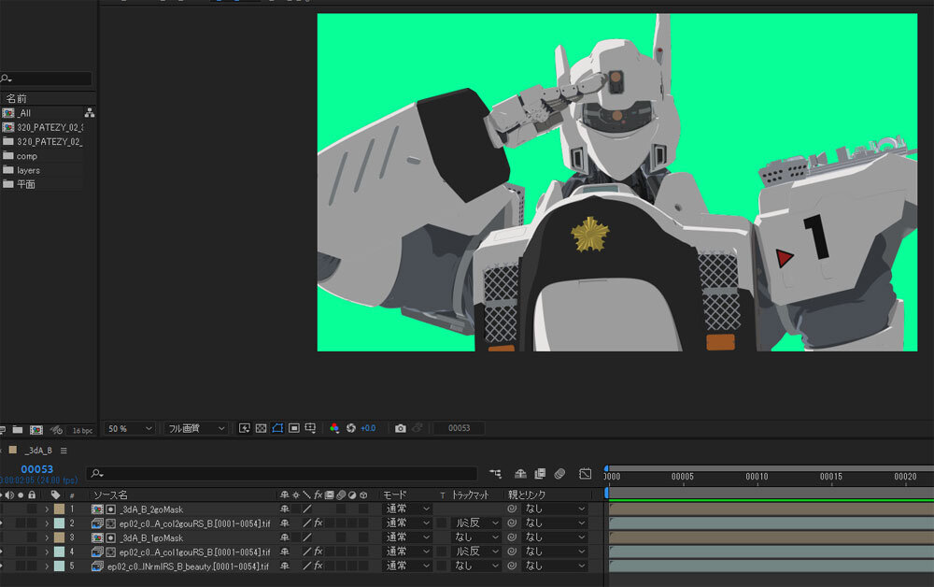Toggle effects fx switch on layer 2
The height and width of the screenshot is (587, 934).
coord(318,523)
